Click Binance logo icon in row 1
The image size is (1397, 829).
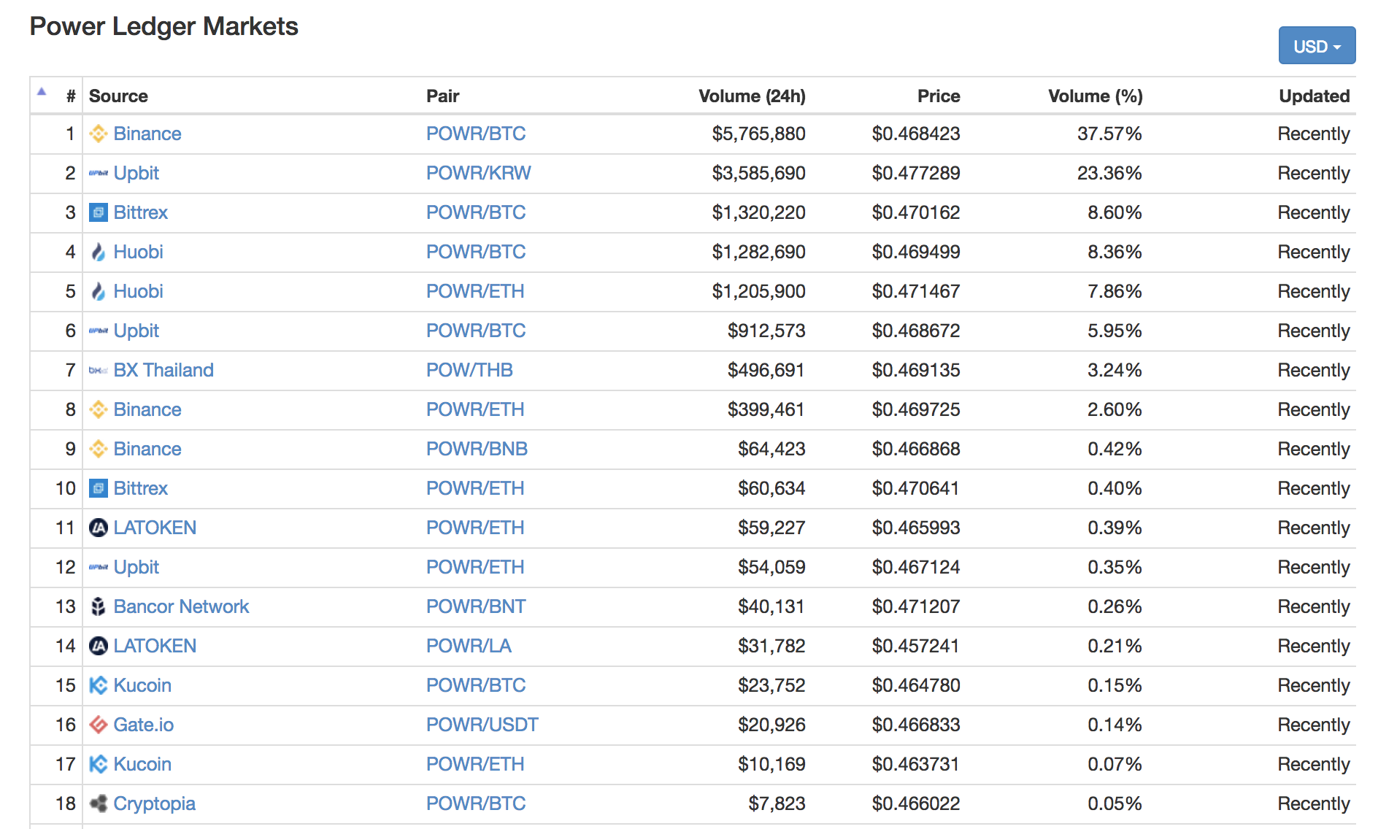tap(98, 134)
